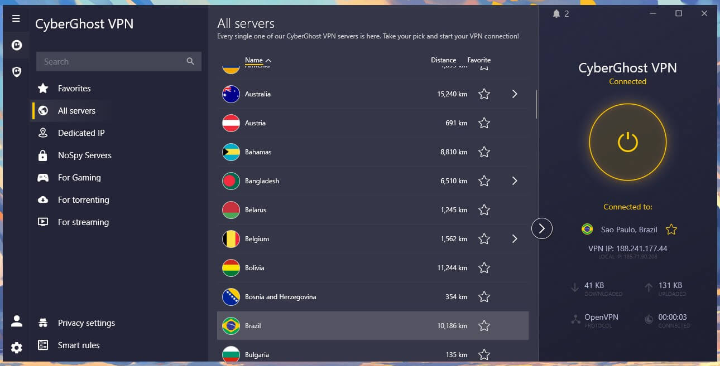Click the Belarus flag icon
Screen dimensions: 720x366
point(231,210)
